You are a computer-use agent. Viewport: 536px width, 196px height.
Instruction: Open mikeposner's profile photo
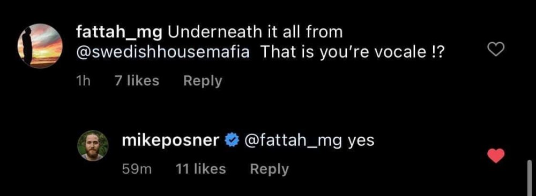click(93, 146)
